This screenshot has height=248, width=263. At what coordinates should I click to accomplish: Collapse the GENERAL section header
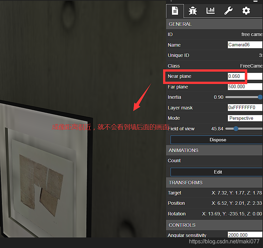214,24
